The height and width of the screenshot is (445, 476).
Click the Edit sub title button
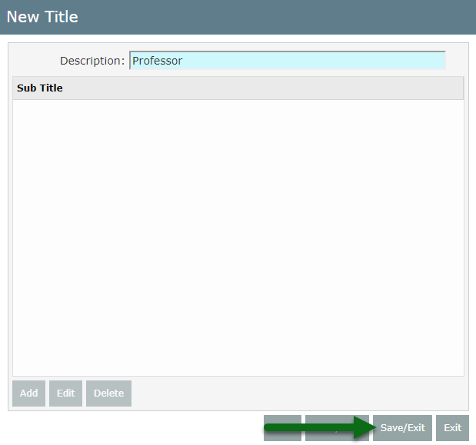[x=65, y=394]
